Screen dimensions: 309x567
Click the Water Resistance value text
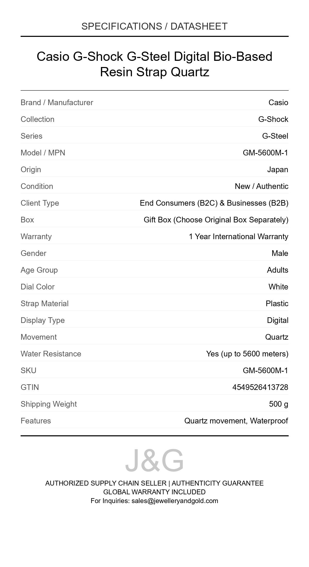tap(247, 354)
